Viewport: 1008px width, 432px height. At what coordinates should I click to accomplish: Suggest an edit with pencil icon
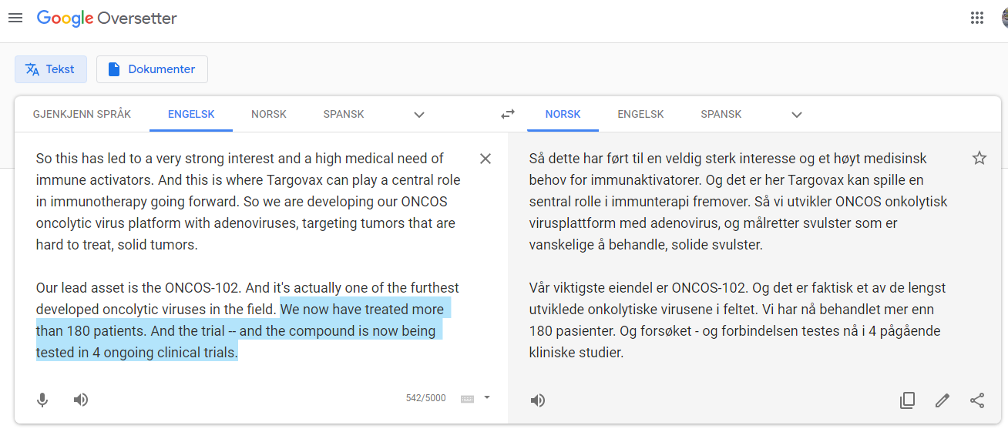pos(942,400)
